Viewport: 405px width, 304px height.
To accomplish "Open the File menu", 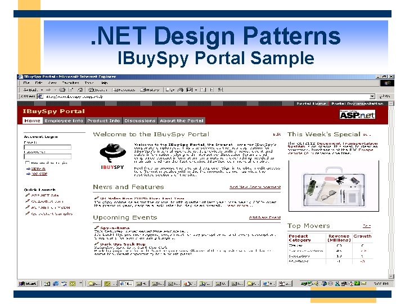I will pos(26,83).
